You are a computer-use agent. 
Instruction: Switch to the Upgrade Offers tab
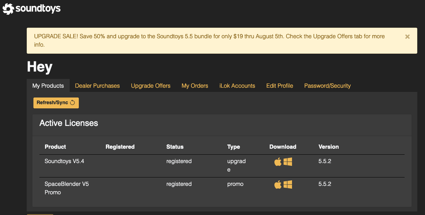point(151,86)
